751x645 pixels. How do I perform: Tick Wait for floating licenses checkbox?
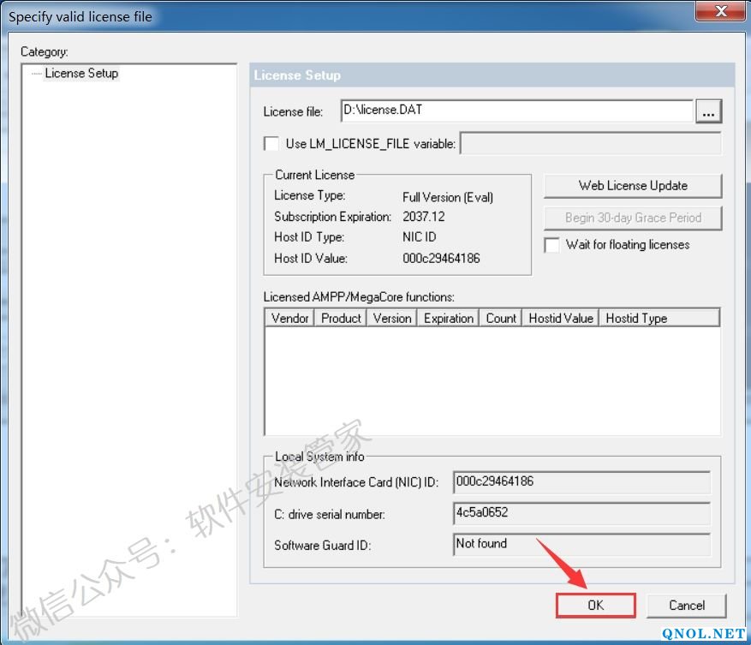[x=552, y=245]
